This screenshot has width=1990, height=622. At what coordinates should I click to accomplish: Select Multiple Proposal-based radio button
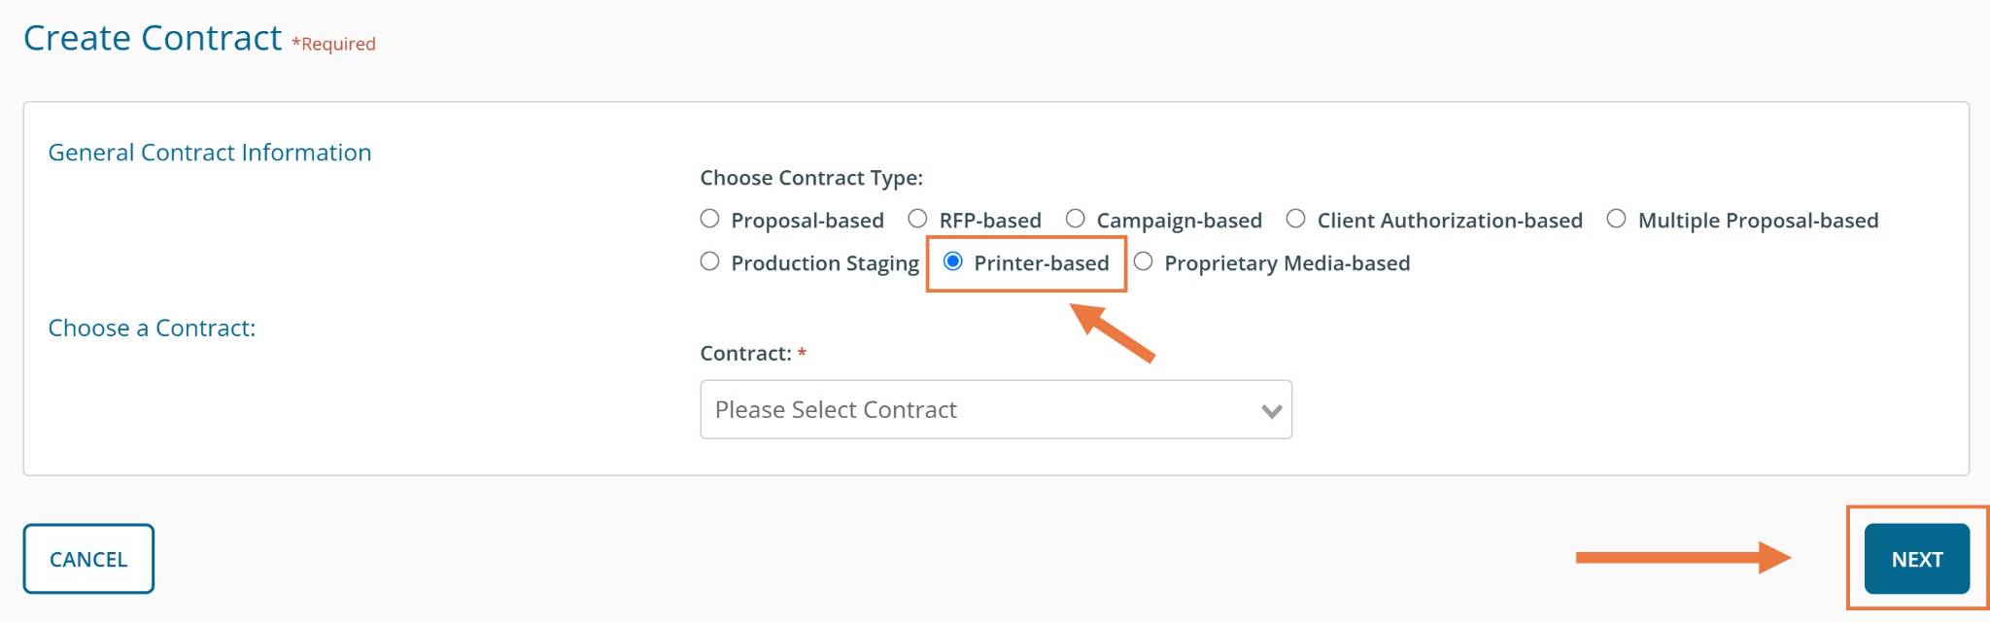click(1616, 219)
